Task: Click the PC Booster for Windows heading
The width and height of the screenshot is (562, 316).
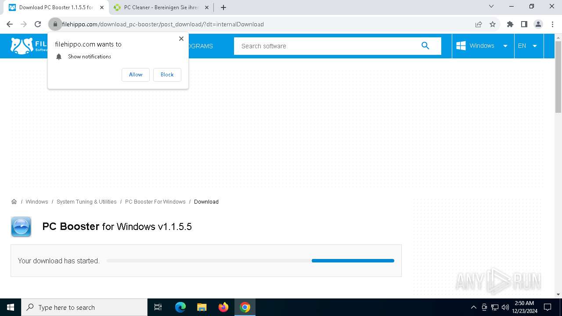Action: [x=117, y=226]
